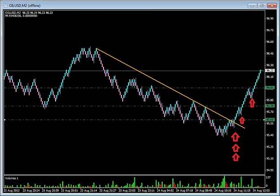Maximize the OILUSD,M2 chart window
The image size is (280, 196).
262,5
